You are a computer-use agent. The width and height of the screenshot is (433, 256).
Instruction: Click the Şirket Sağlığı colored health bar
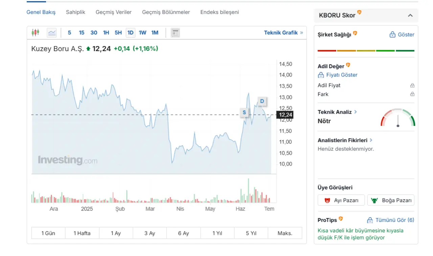(366, 50)
